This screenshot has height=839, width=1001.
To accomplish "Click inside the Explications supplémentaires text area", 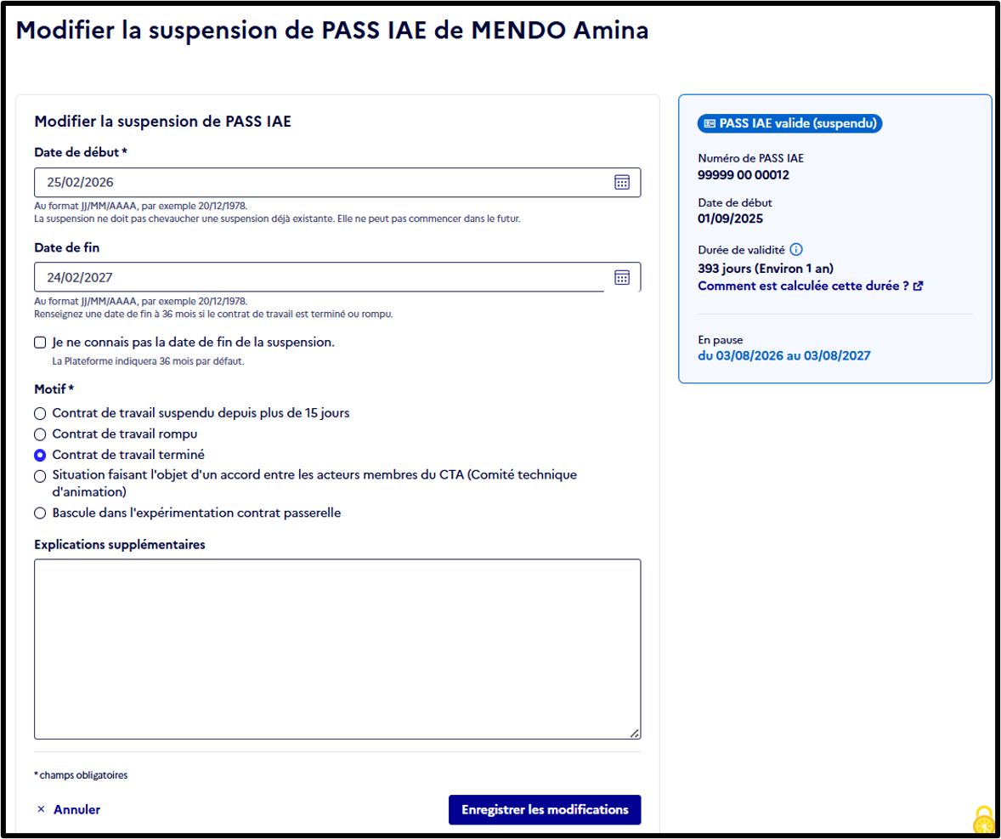I will point(337,649).
